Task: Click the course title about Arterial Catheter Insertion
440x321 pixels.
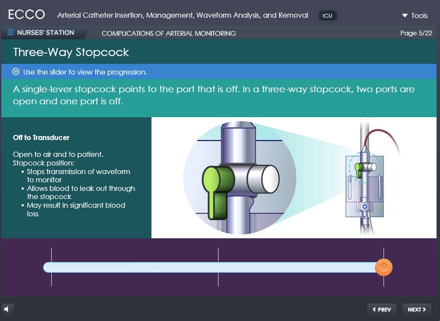Action: tap(183, 16)
